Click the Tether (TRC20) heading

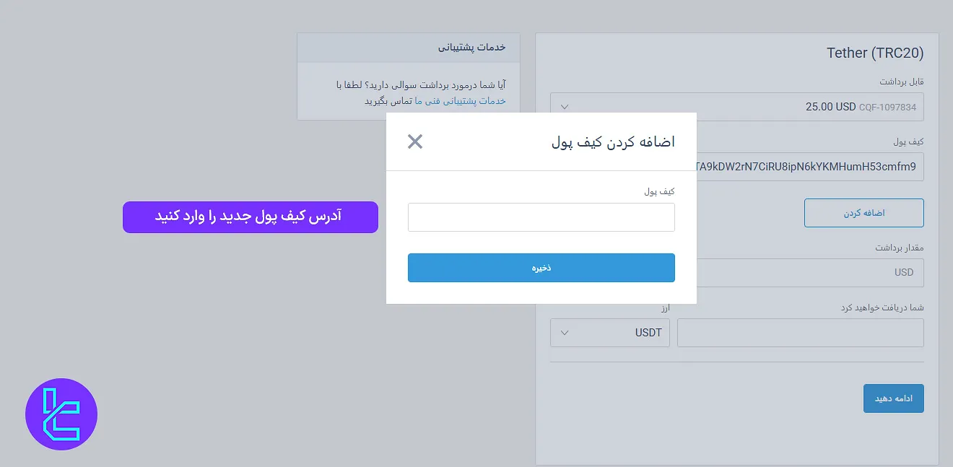coord(874,53)
